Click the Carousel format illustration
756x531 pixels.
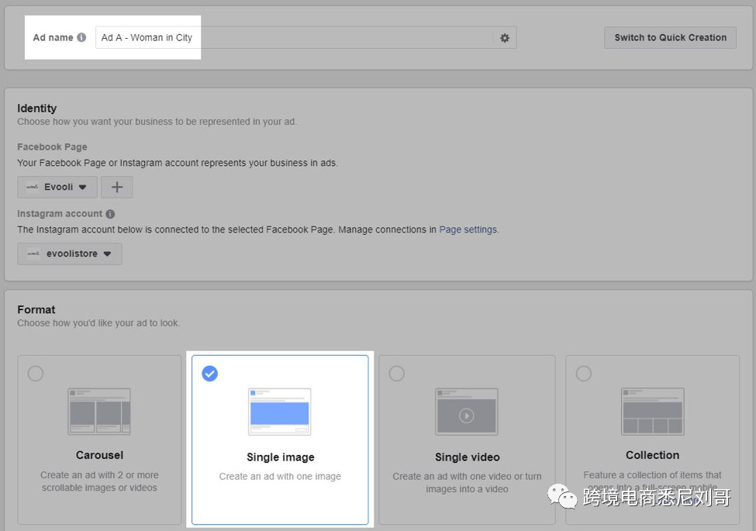pyautogui.click(x=99, y=412)
